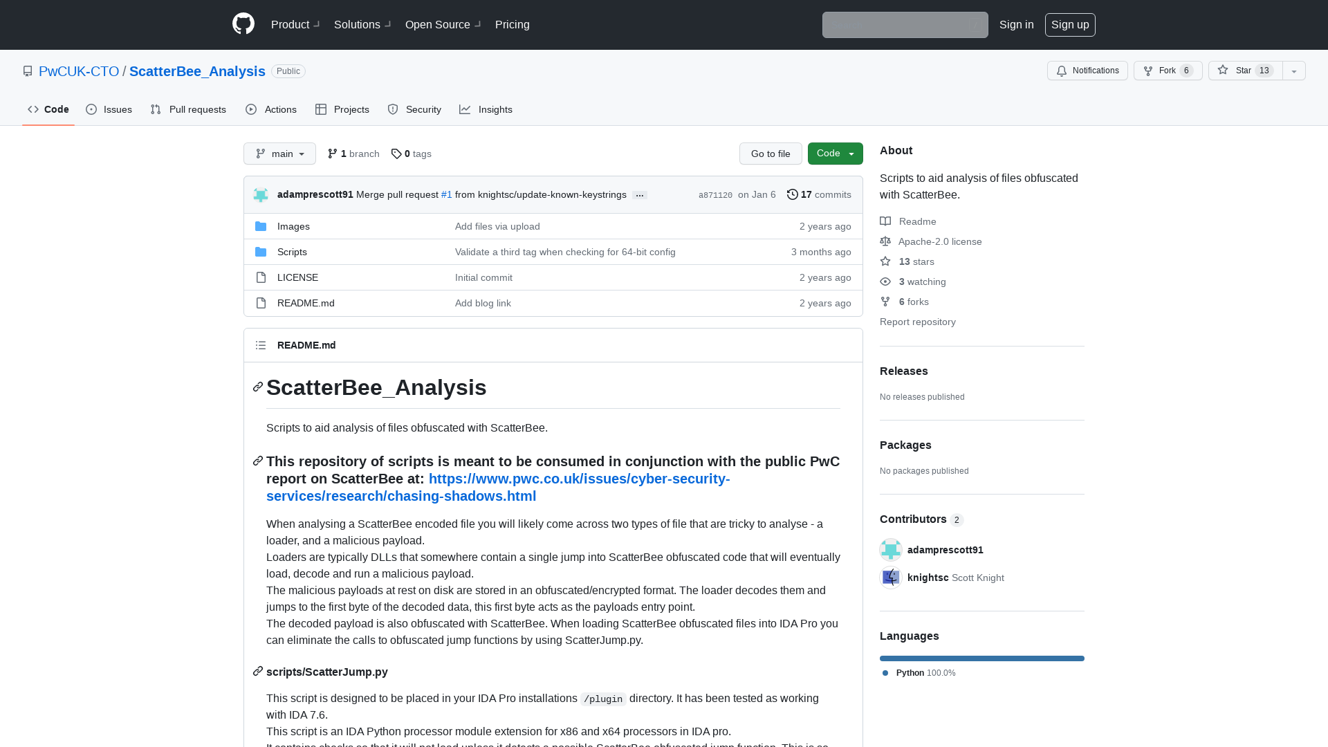Star the ScatterBee_Analysis repository
This screenshot has width=1328, height=747.
pyautogui.click(x=1245, y=71)
